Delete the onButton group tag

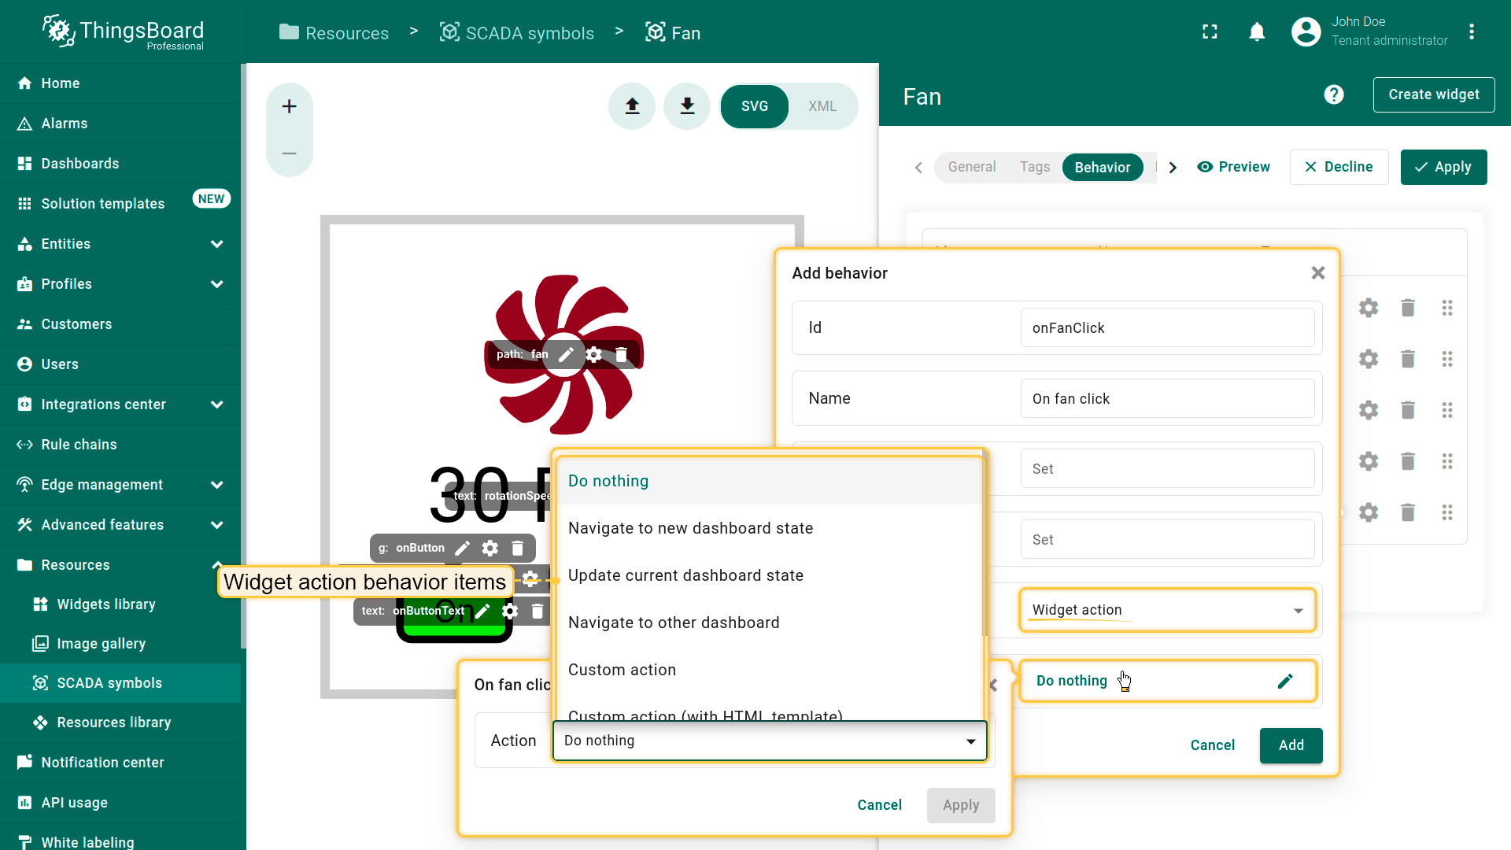click(x=518, y=549)
